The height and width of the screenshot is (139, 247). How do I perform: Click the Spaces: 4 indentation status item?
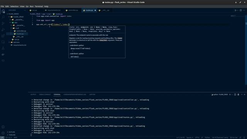pos(189,137)
